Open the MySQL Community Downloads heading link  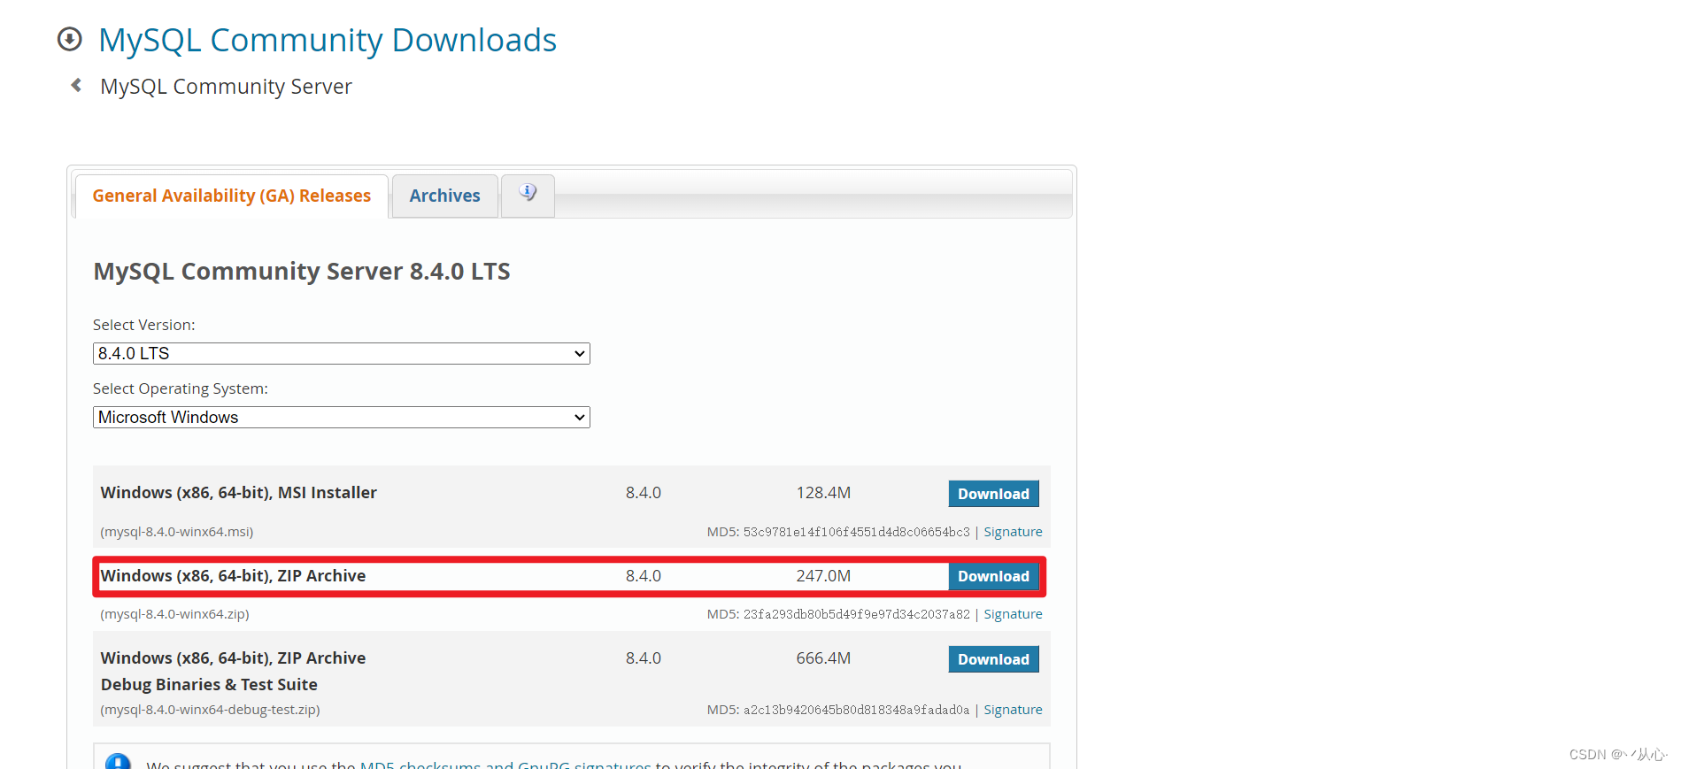[x=328, y=41]
